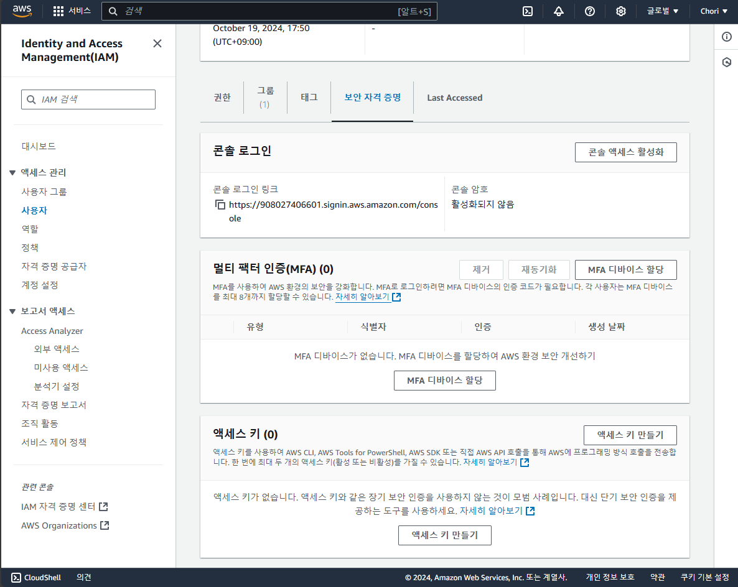Open 정책 in sidebar
This screenshot has width=738, height=587.
pos(30,247)
